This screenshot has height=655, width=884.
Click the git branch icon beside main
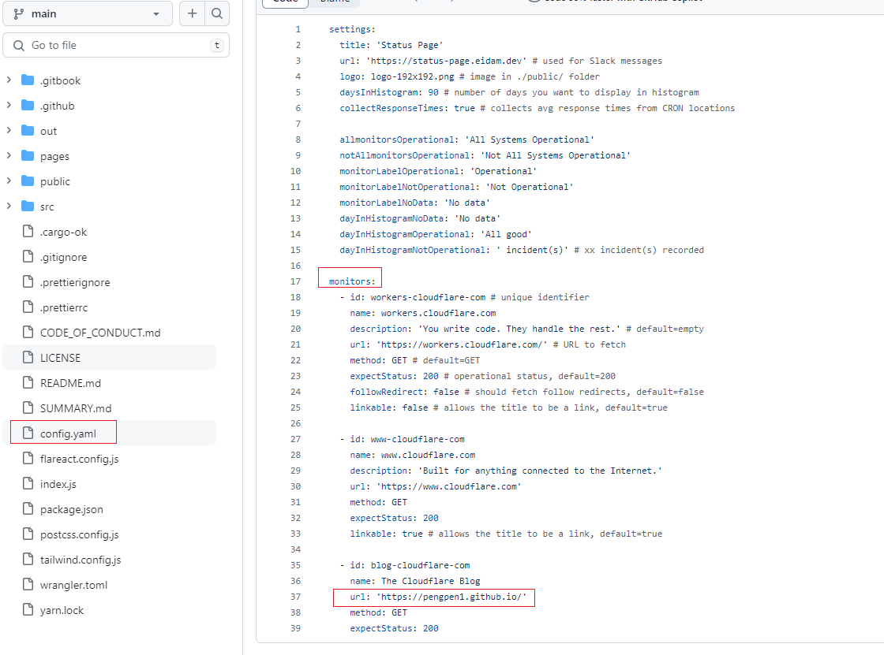point(19,13)
